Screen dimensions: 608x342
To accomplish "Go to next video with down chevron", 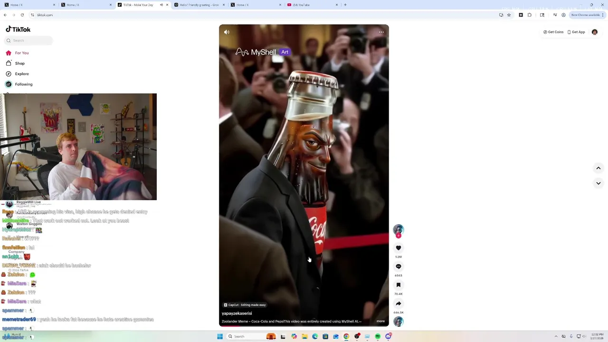I will click(x=598, y=183).
